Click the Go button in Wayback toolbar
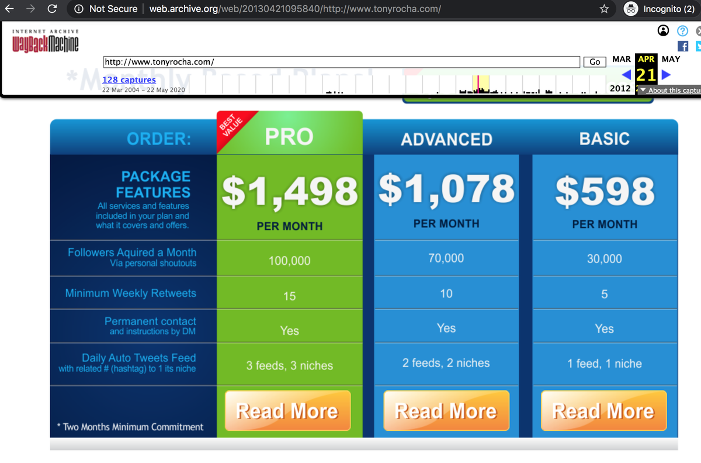701x463 pixels. [595, 62]
